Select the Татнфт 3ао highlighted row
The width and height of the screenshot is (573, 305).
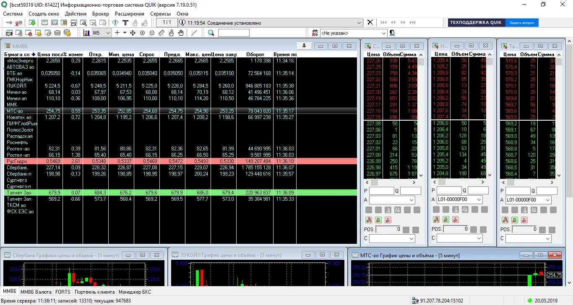(x=180, y=193)
